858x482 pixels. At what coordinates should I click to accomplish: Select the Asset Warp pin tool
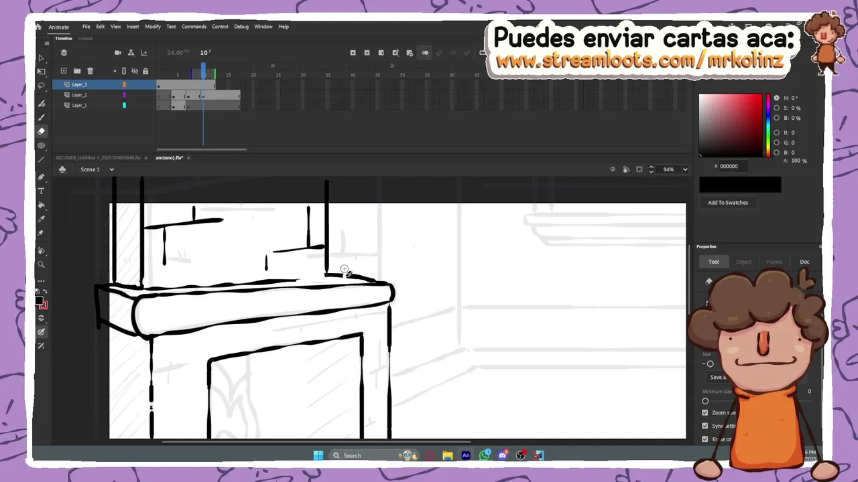click(x=41, y=233)
